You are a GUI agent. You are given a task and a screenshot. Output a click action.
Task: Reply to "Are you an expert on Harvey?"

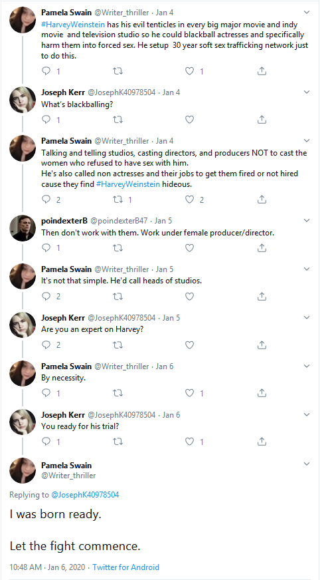[x=46, y=345]
